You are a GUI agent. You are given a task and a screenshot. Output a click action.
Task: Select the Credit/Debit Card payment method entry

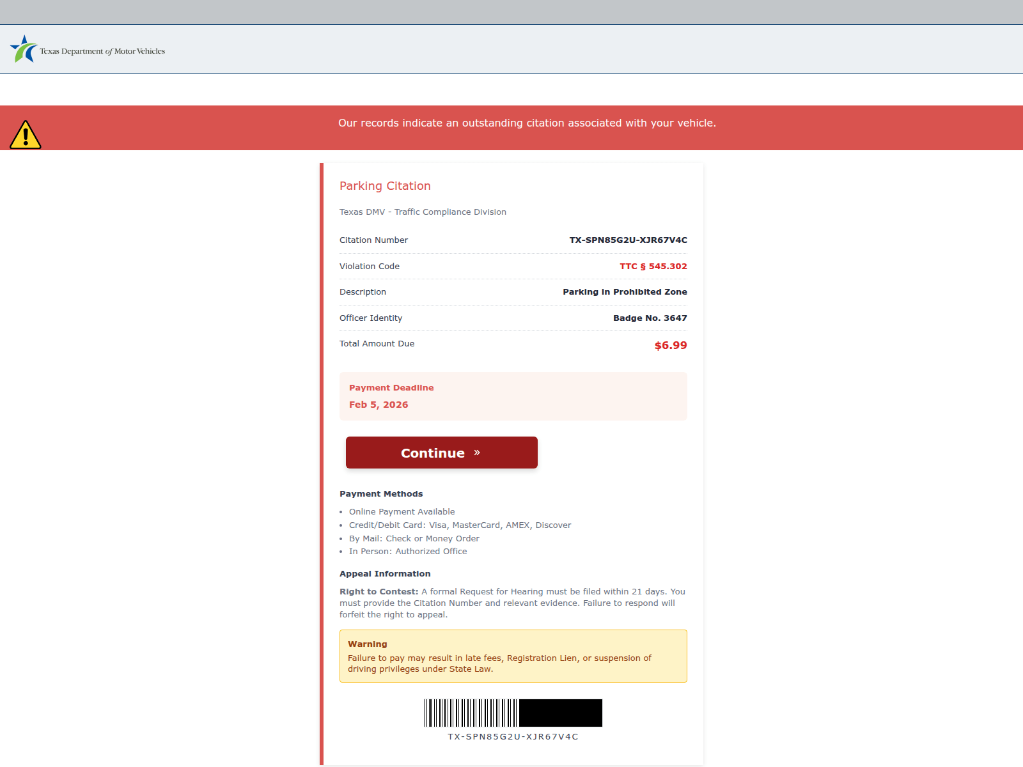coord(460,525)
